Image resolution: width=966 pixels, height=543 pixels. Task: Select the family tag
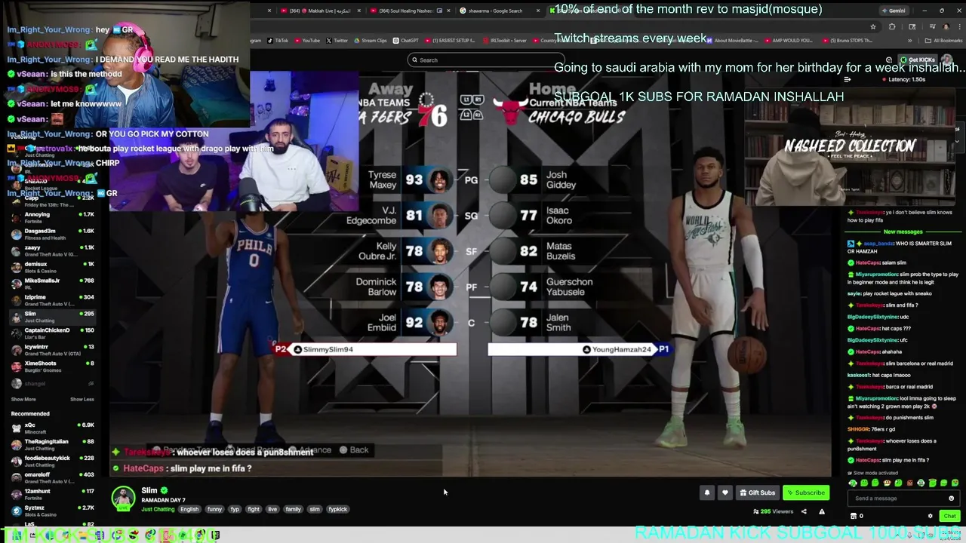click(x=294, y=509)
